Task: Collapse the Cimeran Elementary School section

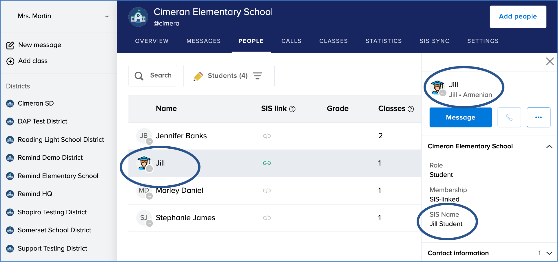Action: [549, 147]
